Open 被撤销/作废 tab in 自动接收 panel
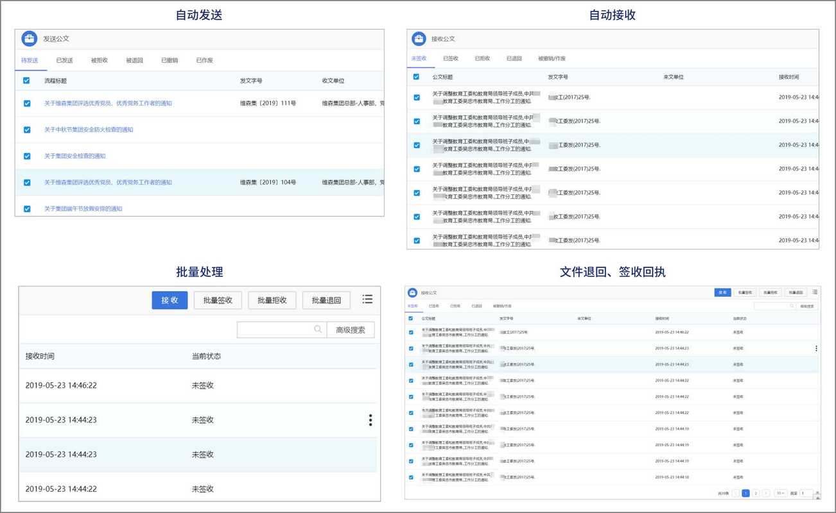Screen dimensions: 836x513 (x=552, y=58)
